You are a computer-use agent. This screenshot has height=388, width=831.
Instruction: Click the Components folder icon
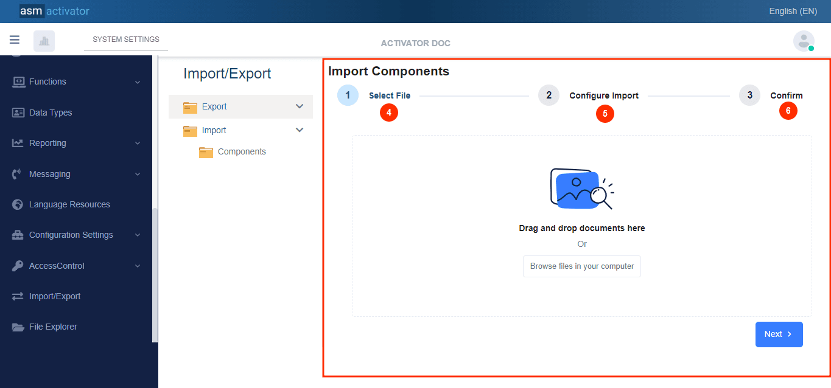(206, 152)
